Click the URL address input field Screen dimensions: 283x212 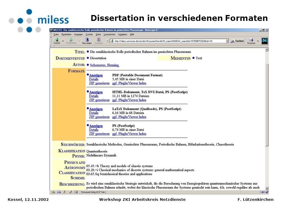coord(170,41)
